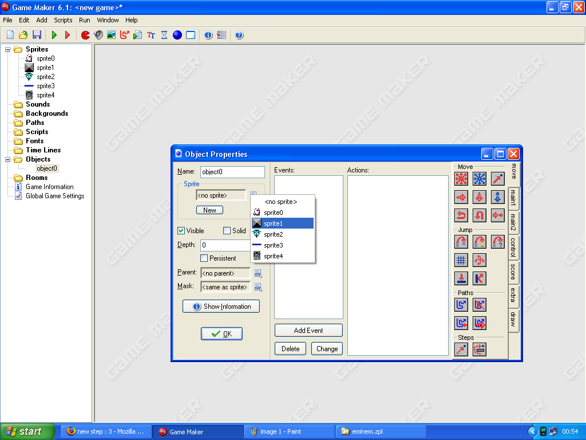586x440 pixels.
Task: Click the New game file icon
Action: 10,35
